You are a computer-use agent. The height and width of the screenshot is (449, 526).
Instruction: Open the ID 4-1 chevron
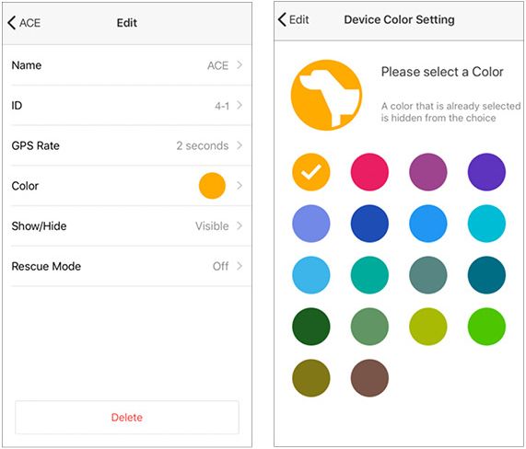240,105
